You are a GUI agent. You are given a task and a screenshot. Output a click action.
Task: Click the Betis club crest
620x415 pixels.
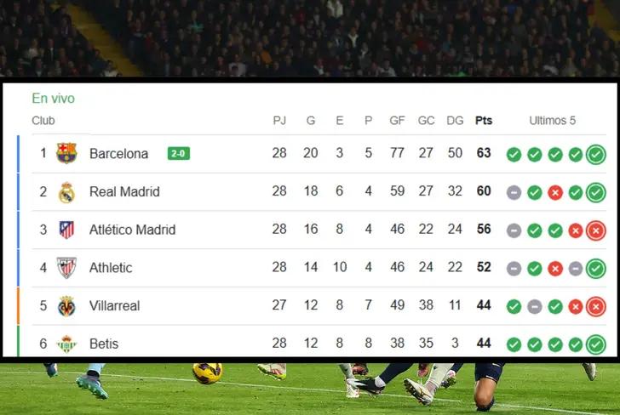pyautogui.click(x=66, y=344)
